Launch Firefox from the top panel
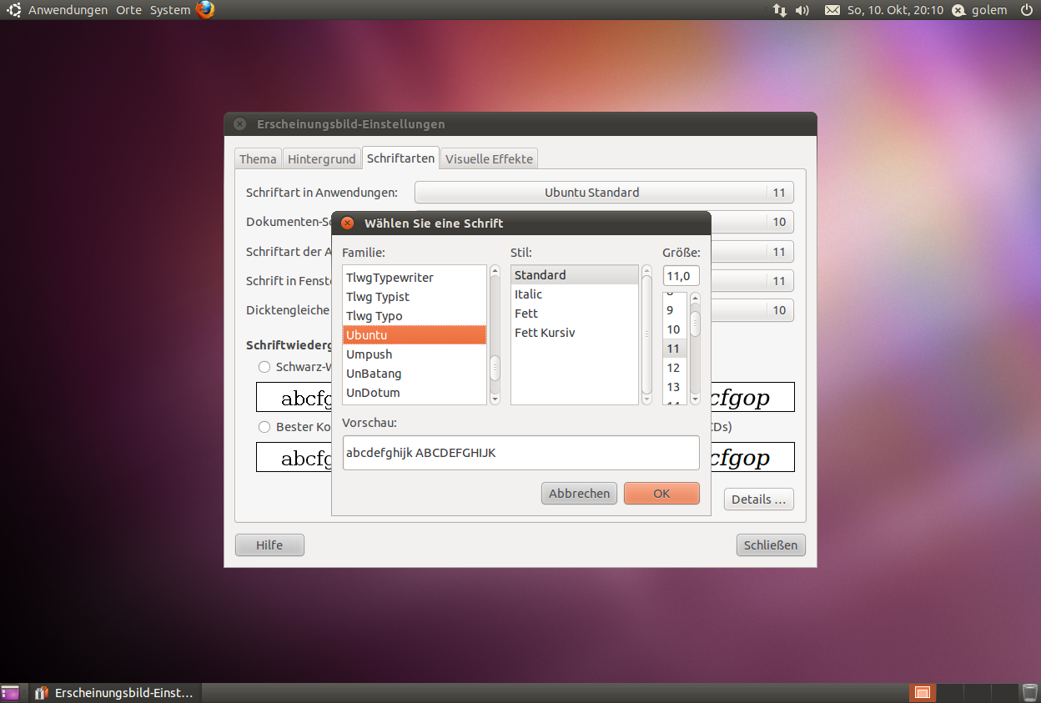Screen dimensions: 1041x703 point(205,10)
